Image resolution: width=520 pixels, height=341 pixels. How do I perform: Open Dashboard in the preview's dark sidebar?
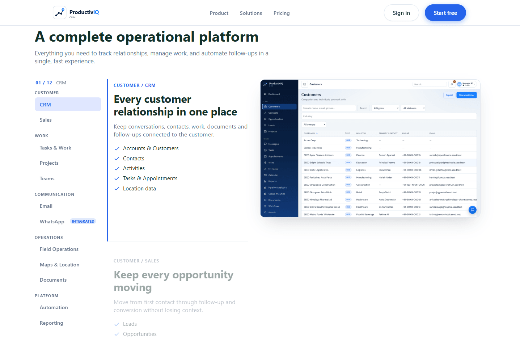pyautogui.click(x=279, y=94)
